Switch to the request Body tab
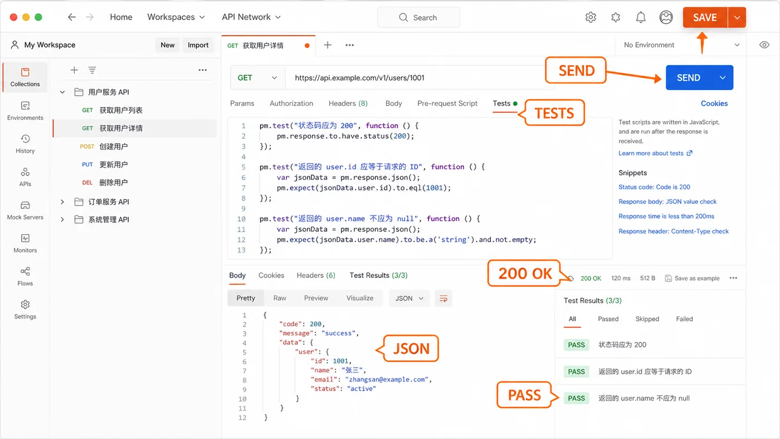Viewport: 780px width, 439px height. tap(393, 104)
